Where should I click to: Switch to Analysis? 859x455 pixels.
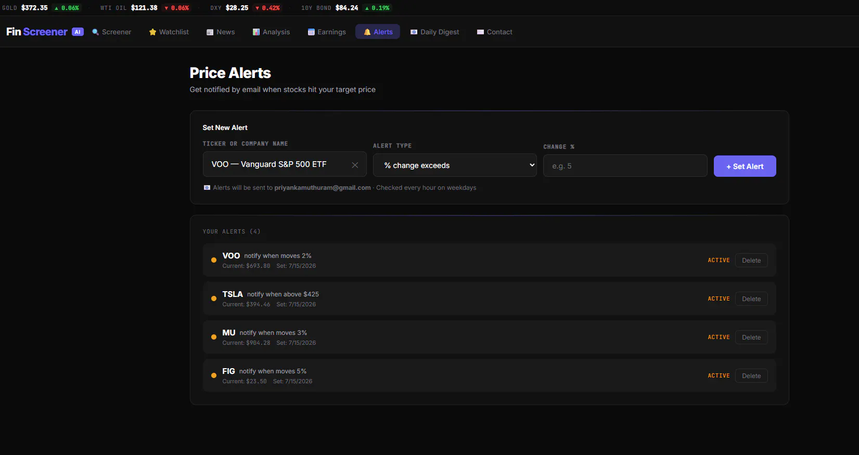271,32
